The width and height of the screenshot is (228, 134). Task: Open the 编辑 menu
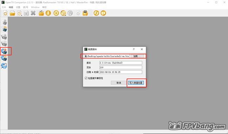click(11, 7)
